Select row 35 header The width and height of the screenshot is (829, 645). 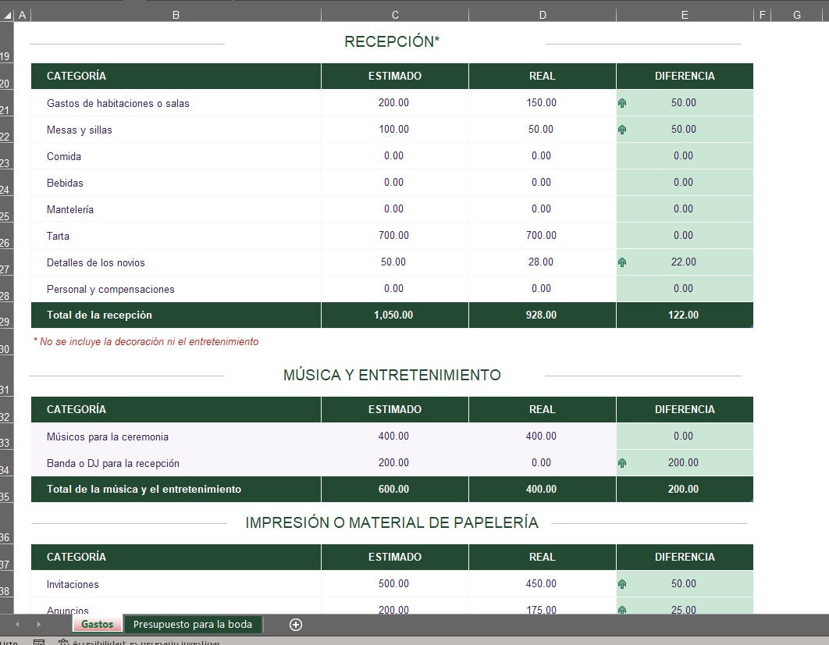[x=5, y=489]
